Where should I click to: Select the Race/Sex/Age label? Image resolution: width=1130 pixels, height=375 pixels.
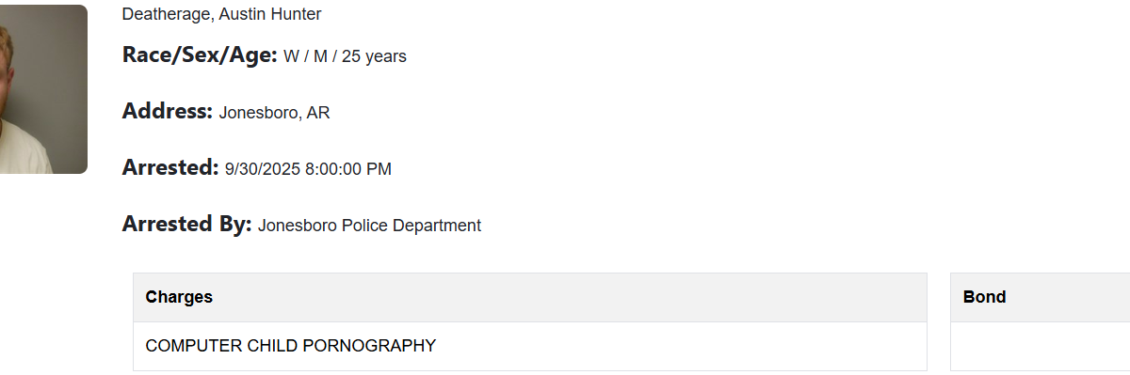click(x=200, y=55)
